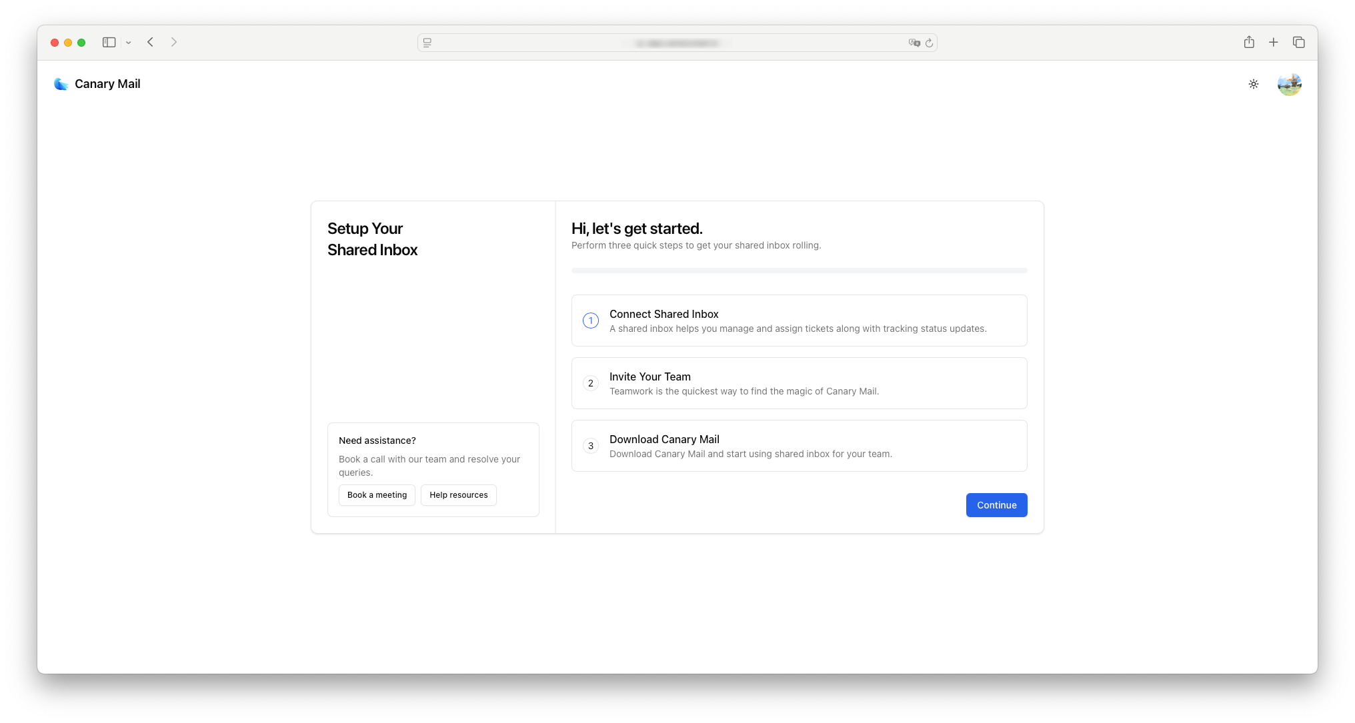Image resolution: width=1355 pixels, height=723 pixels.
Task: Go back using the back arrow
Action: (x=151, y=42)
